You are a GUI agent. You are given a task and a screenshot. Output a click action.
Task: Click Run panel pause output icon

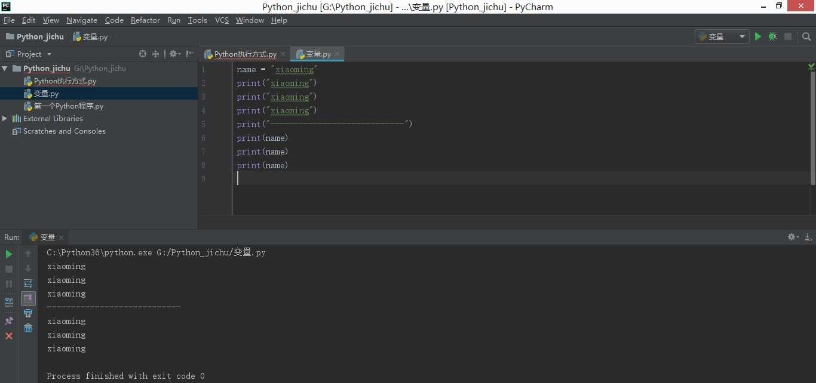click(9, 284)
